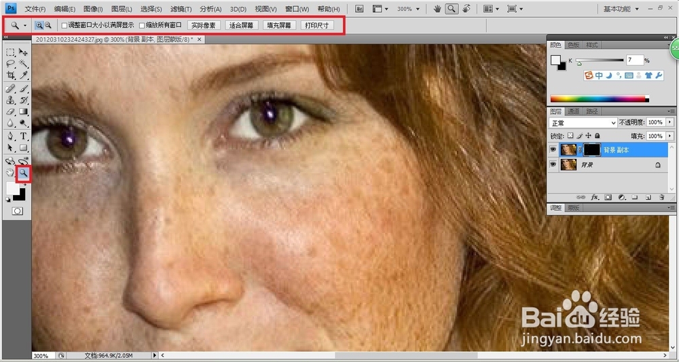Enable resize windows to fit checkbox

tap(64, 26)
